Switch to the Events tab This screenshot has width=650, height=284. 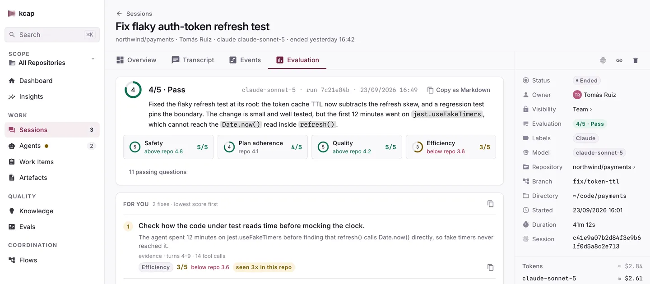[x=245, y=60]
